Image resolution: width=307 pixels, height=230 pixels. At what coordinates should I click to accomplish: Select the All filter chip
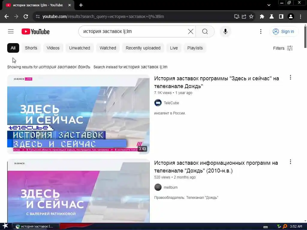tap(13, 48)
